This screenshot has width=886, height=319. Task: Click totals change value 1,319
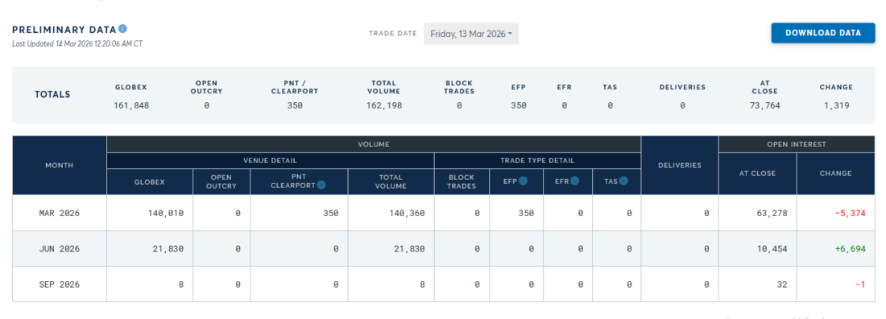836,105
